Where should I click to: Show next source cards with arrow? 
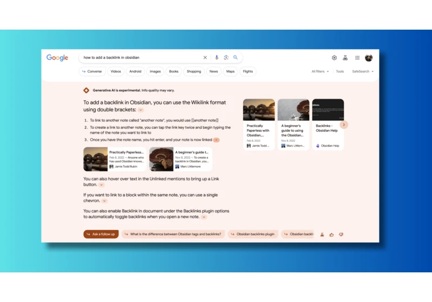pyautogui.click(x=344, y=125)
